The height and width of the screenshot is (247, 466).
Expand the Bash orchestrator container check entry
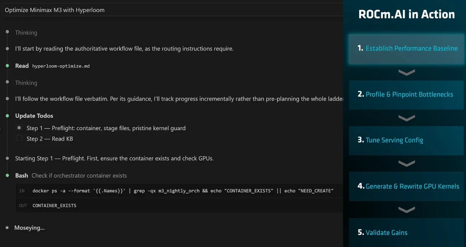[x=71, y=175]
